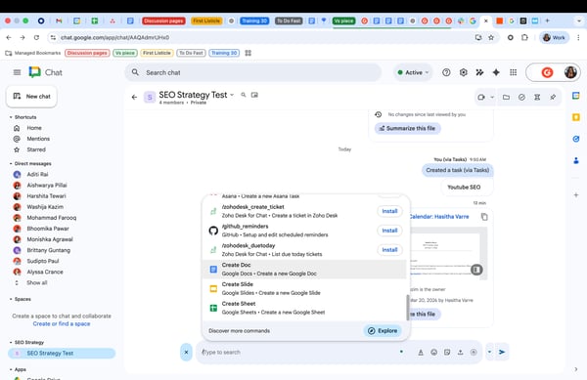Bookmark this page with the star
Image resolution: width=587 pixels, height=380 pixels.
coord(491,37)
